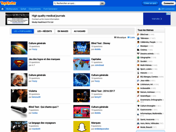Click the Connexion button
This screenshot has width=176, height=132.
tap(169, 3)
